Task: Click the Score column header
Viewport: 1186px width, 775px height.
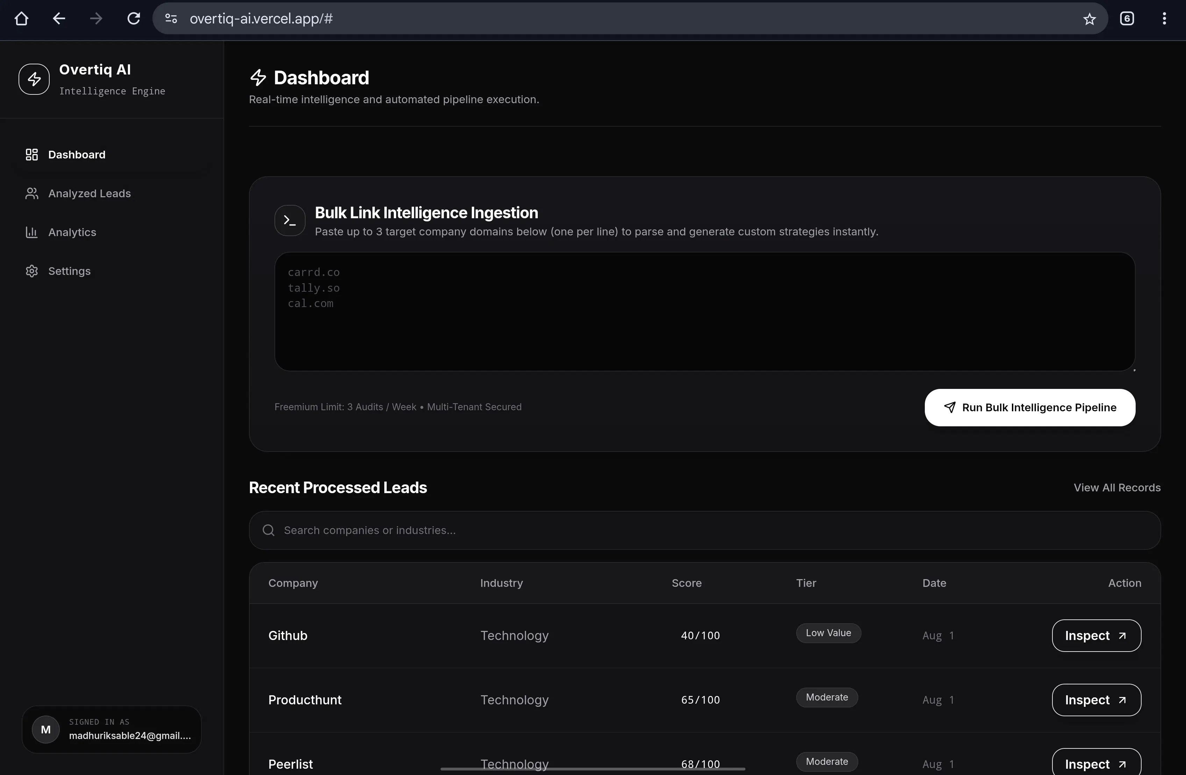Action: 686,583
